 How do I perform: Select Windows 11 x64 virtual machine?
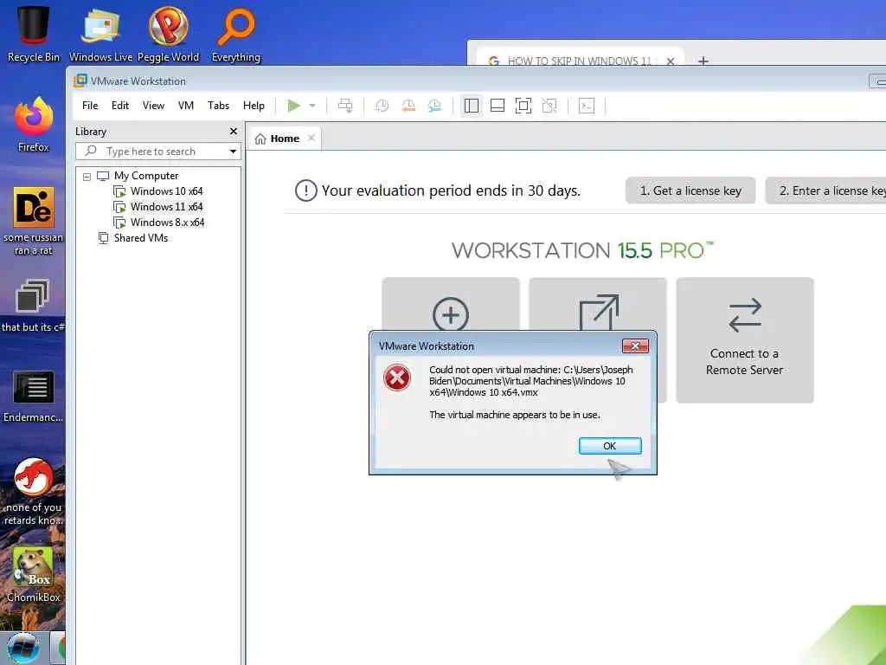tap(166, 207)
